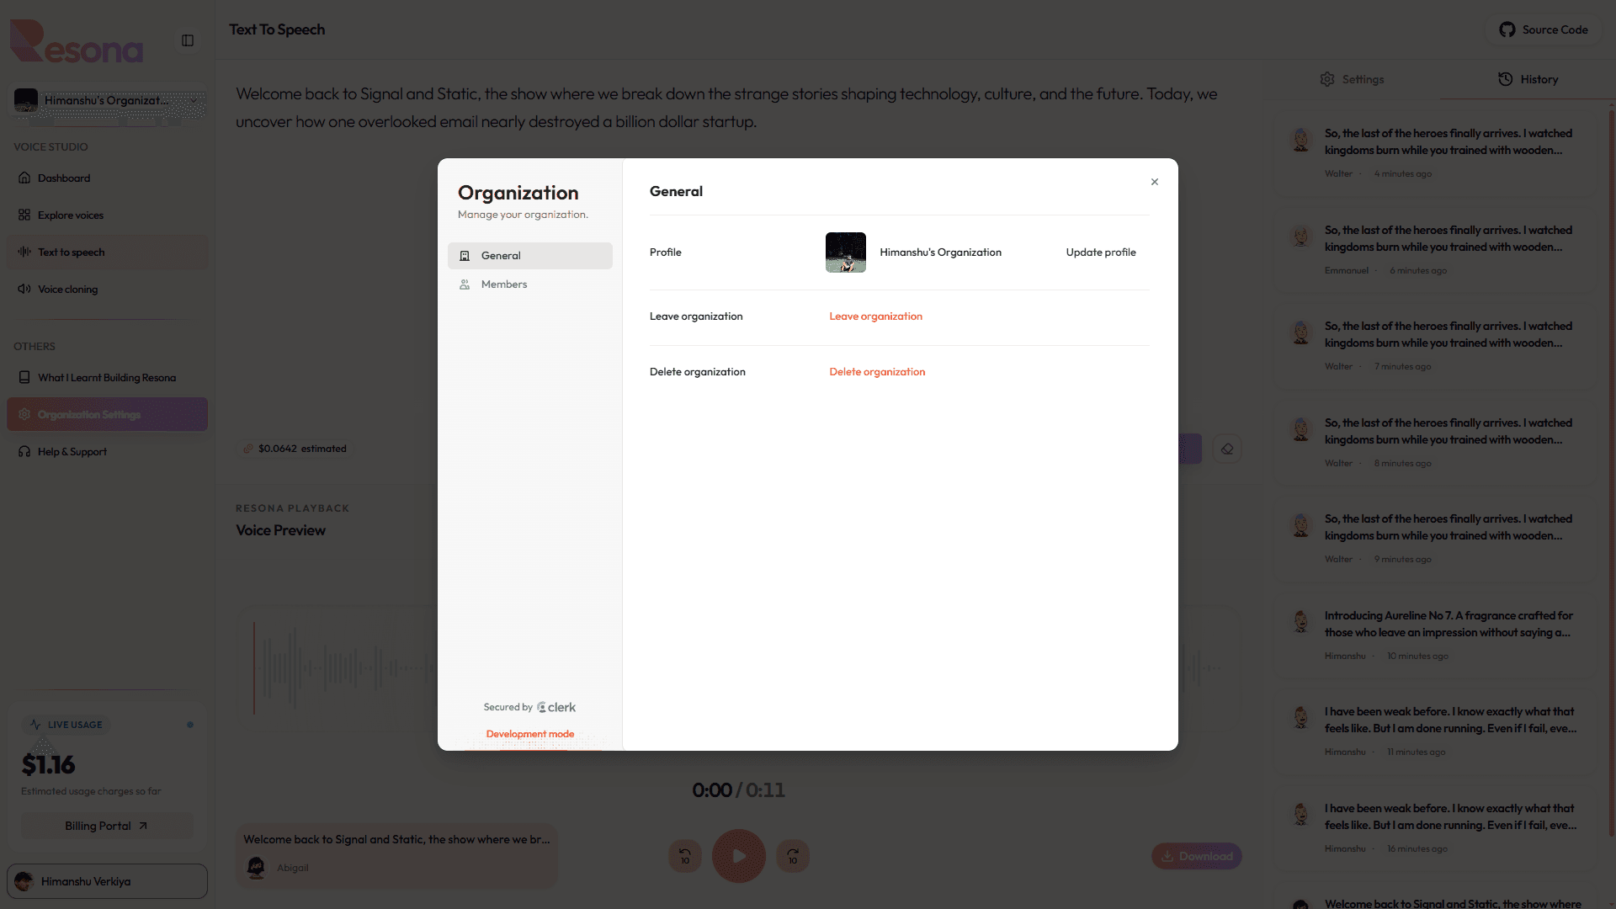Open Voice cloning page
This screenshot has width=1616, height=909.
[x=108, y=290]
